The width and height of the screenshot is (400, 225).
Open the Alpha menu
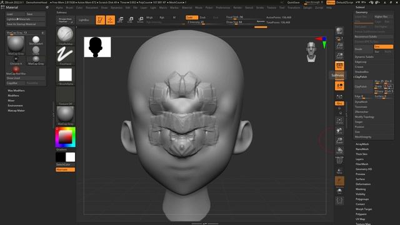[59, 7]
